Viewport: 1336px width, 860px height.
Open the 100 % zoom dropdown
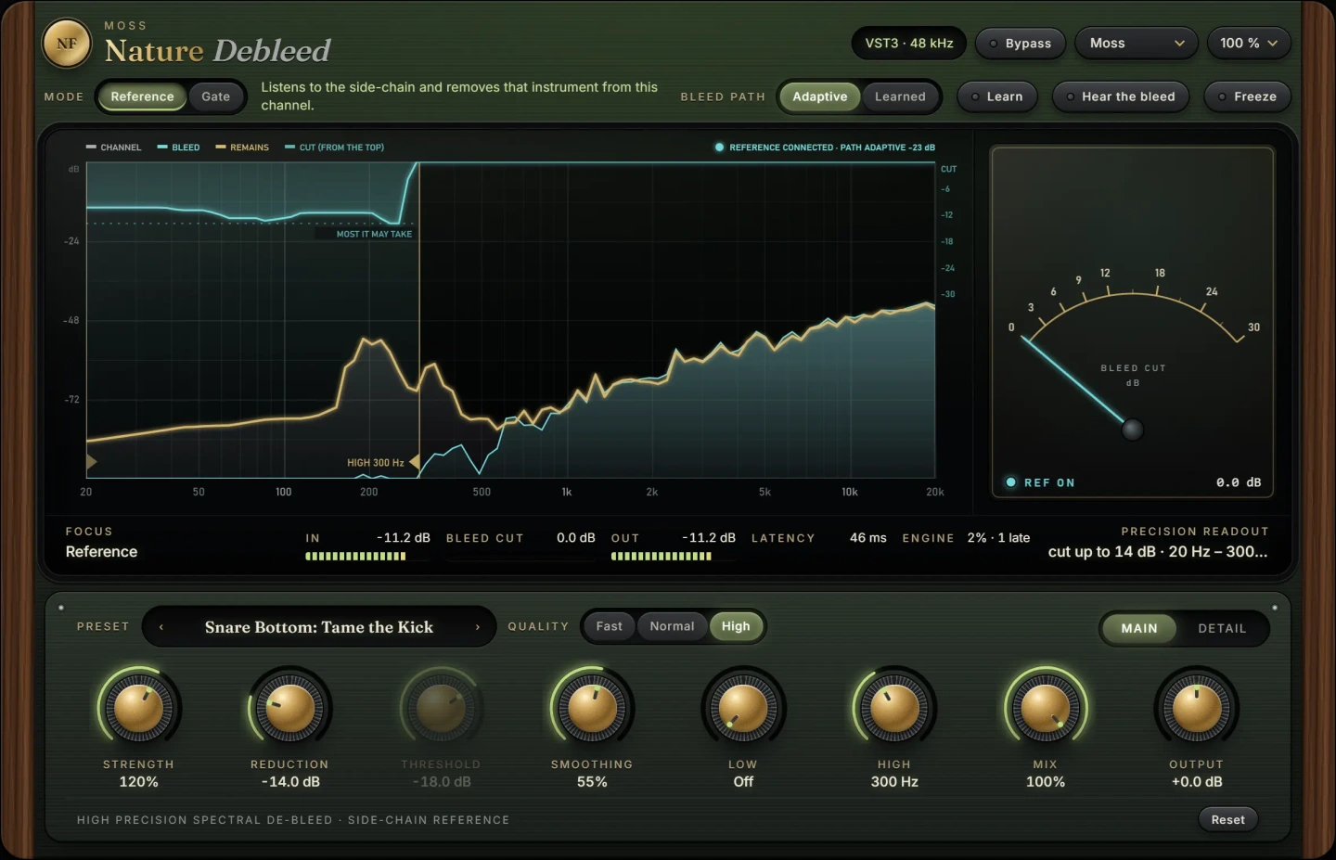[x=1249, y=44]
